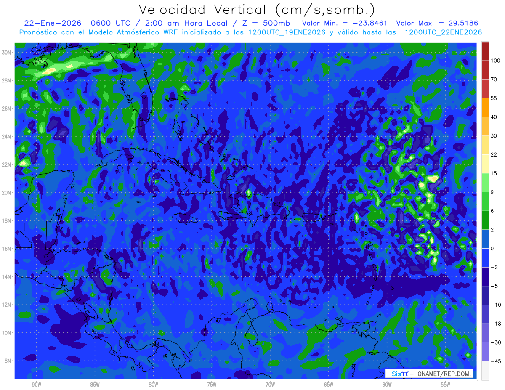This screenshot has height=390, width=505.
Task: Click the colorbar label "-10"
Action: pyautogui.click(x=496, y=305)
